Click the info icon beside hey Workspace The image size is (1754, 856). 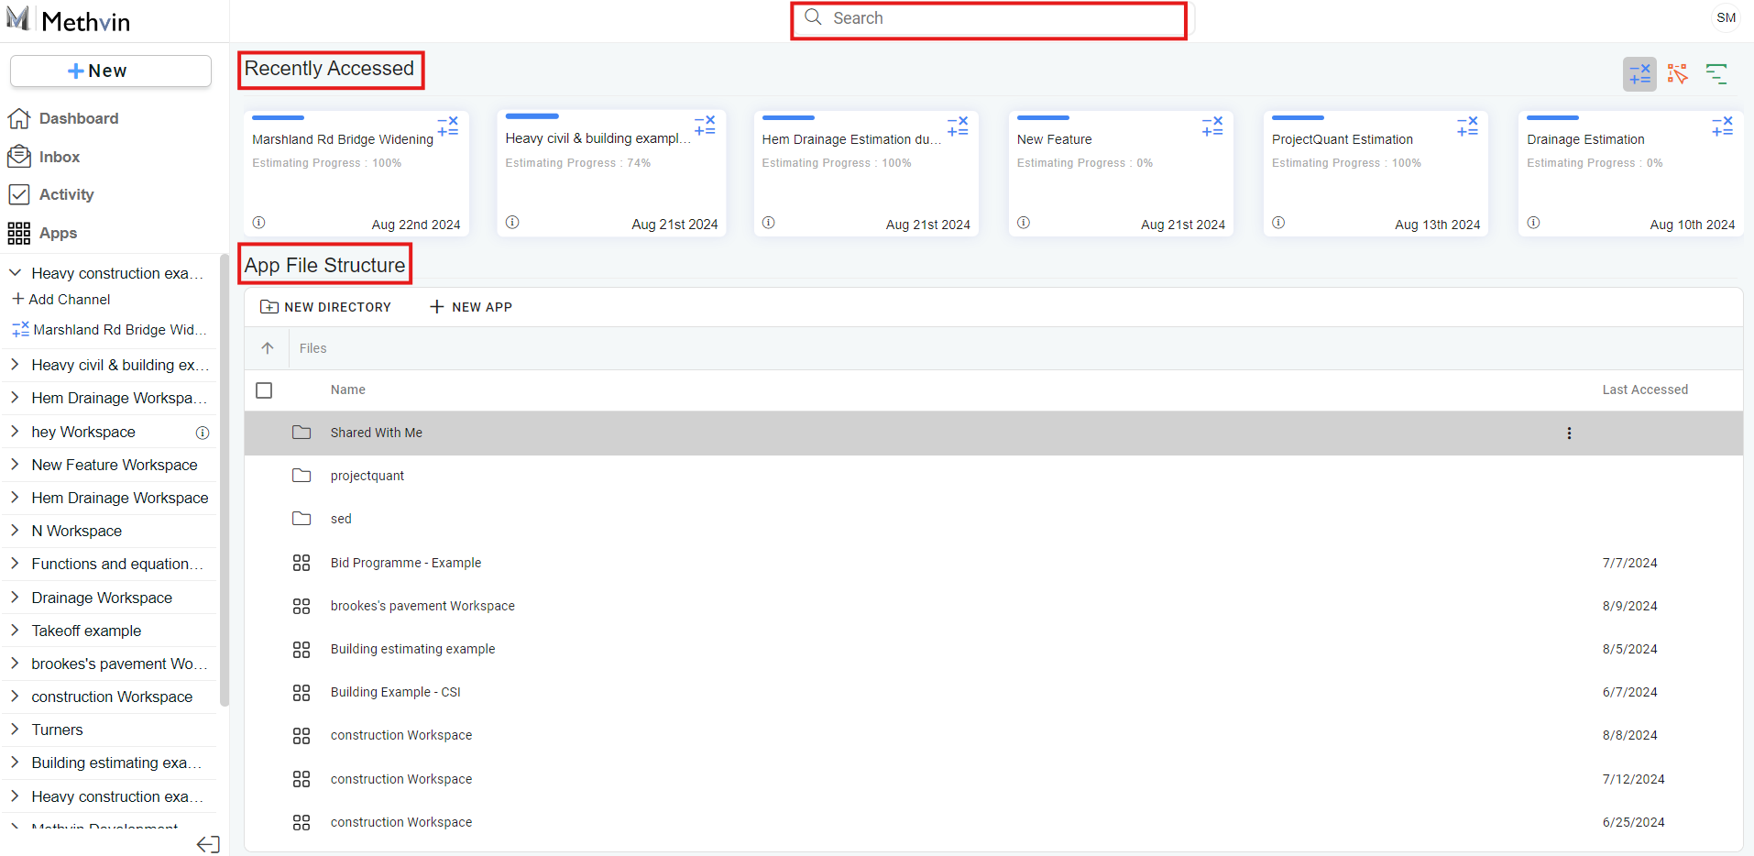click(x=203, y=433)
